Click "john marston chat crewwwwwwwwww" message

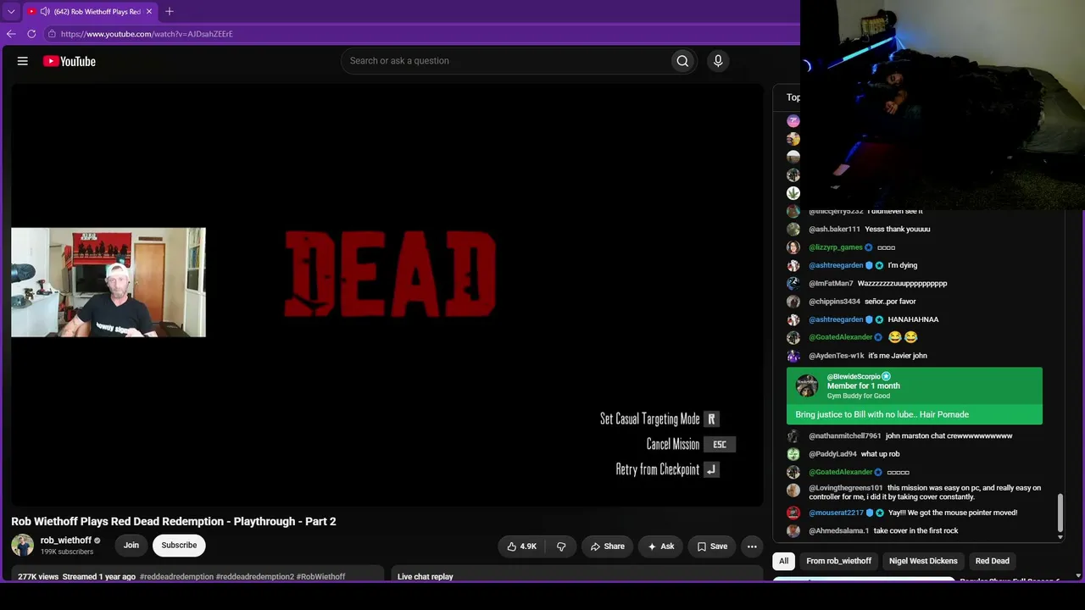949,436
